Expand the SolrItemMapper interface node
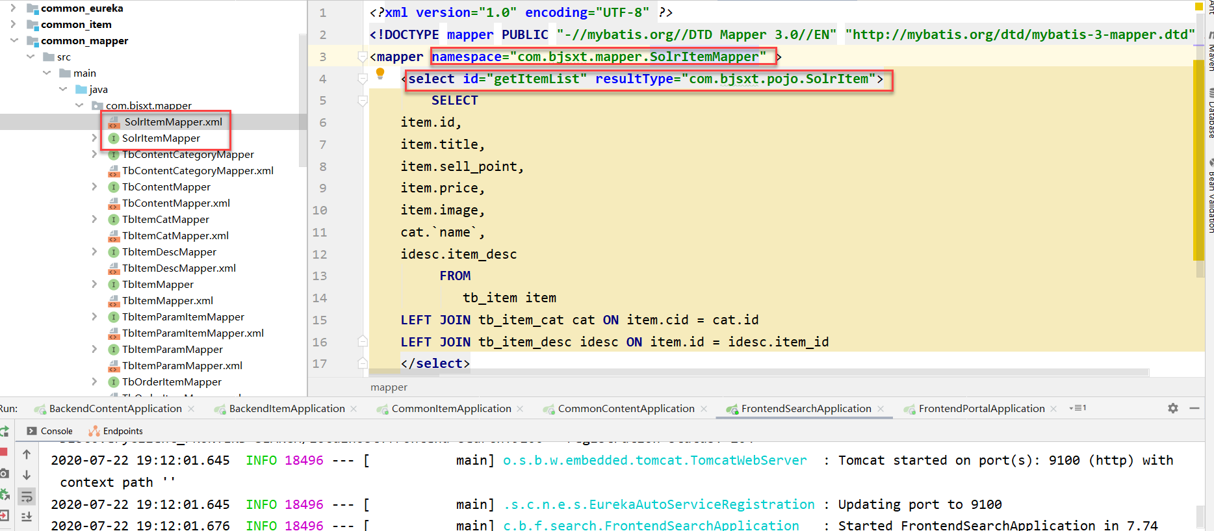 point(94,138)
